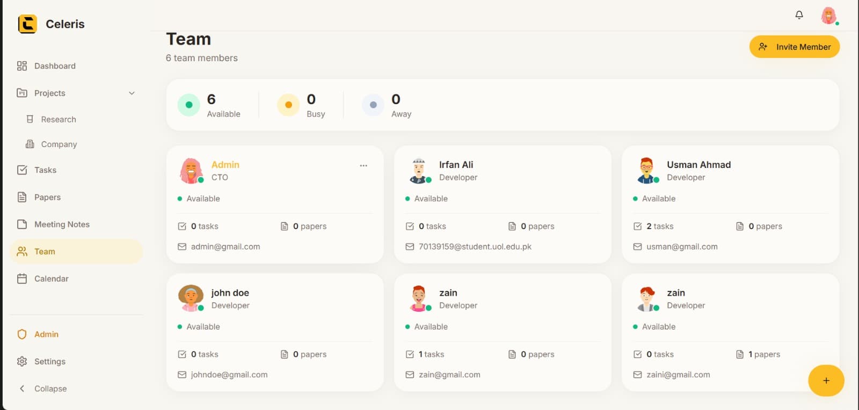859x410 pixels.
Task: Navigate to Calendar
Action: pos(51,279)
